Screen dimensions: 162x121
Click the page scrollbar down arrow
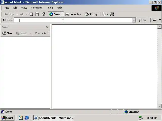coord(159,106)
